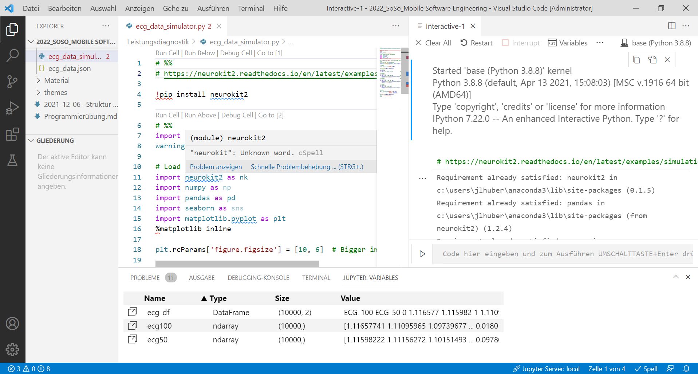
Task: Close the Interactive-1 tab
Action: point(473,26)
